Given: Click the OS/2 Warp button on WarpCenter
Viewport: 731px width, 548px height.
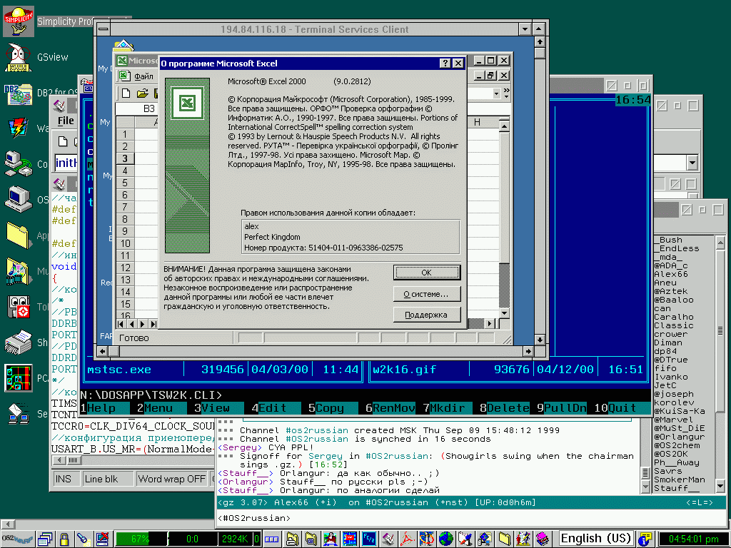Looking at the screenshot, I should point(17,539).
